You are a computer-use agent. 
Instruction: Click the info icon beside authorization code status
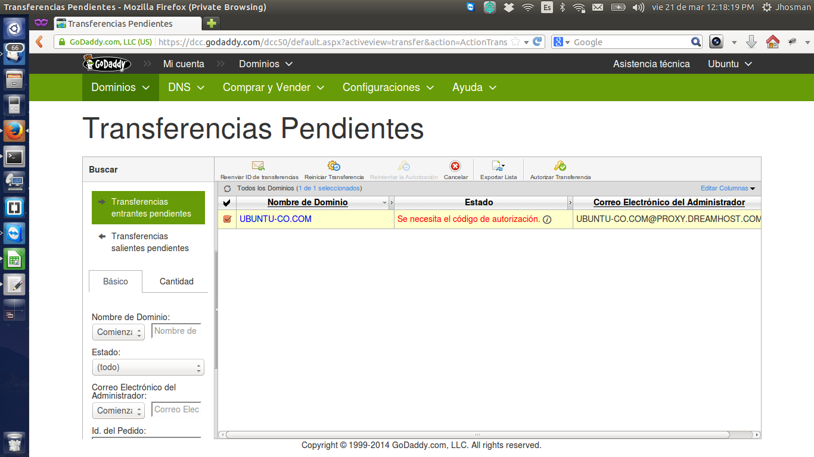point(547,220)
